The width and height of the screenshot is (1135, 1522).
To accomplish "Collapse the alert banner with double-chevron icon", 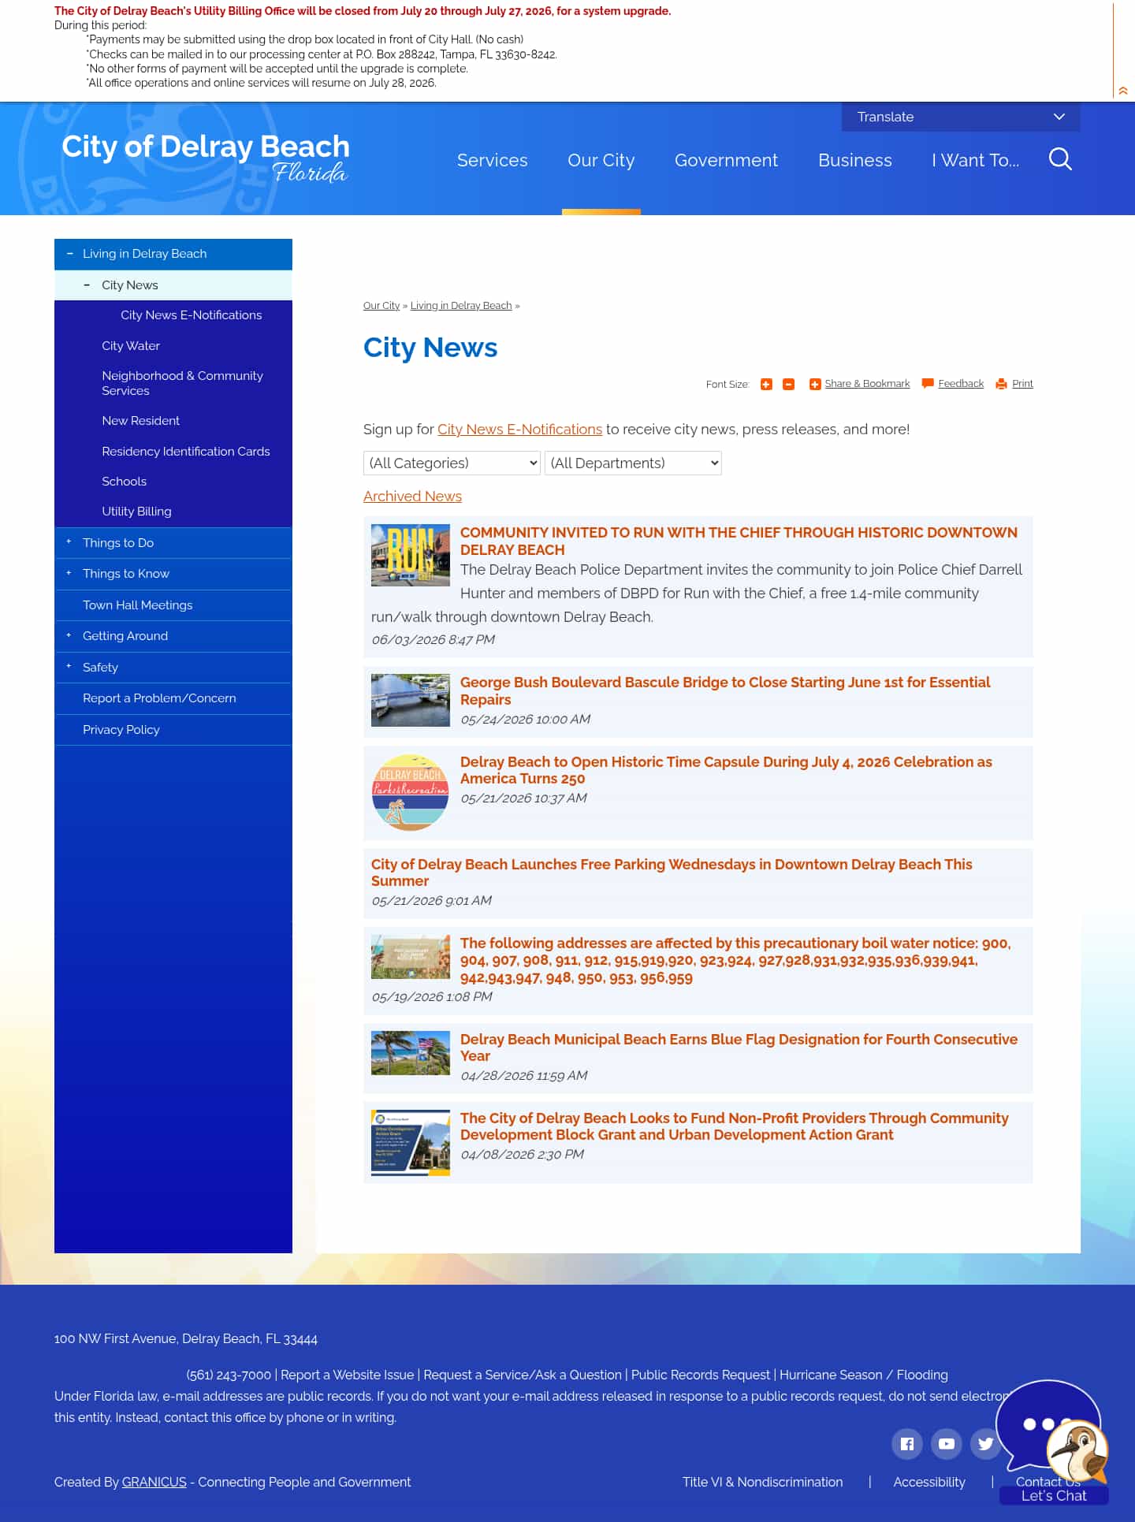I will point(1123,91).
